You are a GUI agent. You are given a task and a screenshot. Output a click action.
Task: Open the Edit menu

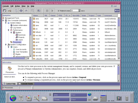(x=12, y=6)
